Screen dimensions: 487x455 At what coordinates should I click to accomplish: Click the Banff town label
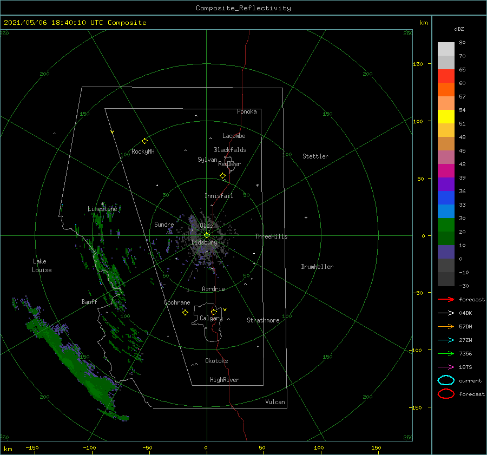pos(89,301)
